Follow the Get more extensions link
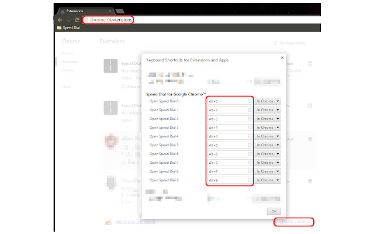 [x=136, y=222]
